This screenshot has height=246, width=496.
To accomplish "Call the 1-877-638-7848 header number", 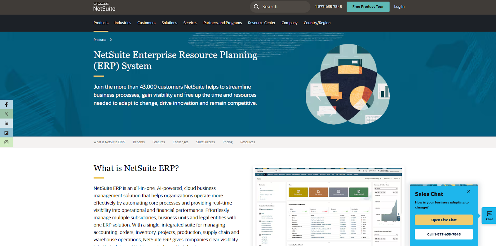I will 328,7.
